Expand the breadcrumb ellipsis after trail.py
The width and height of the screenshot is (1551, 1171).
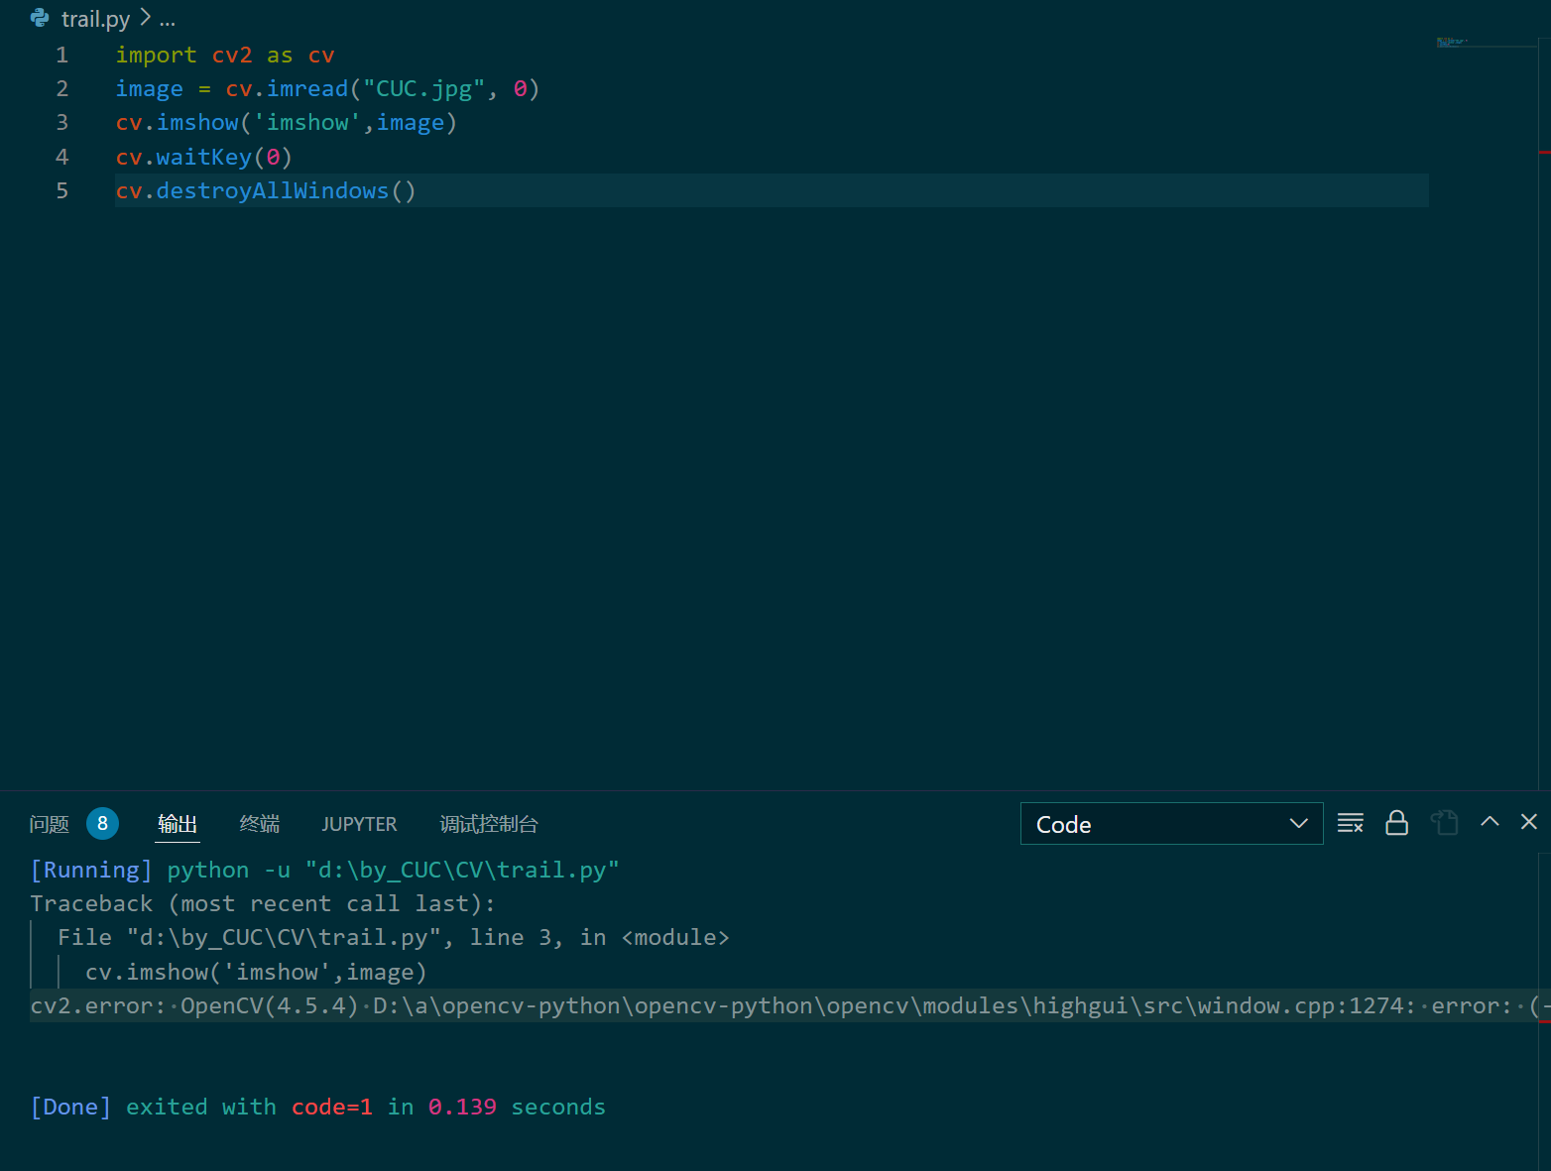pyautogui.click(x=168, y=18)
